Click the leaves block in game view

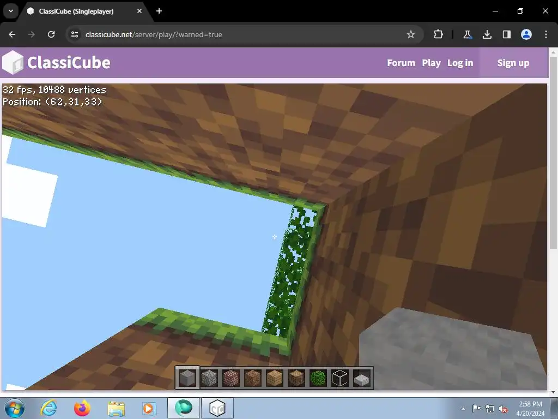(289, 271)
